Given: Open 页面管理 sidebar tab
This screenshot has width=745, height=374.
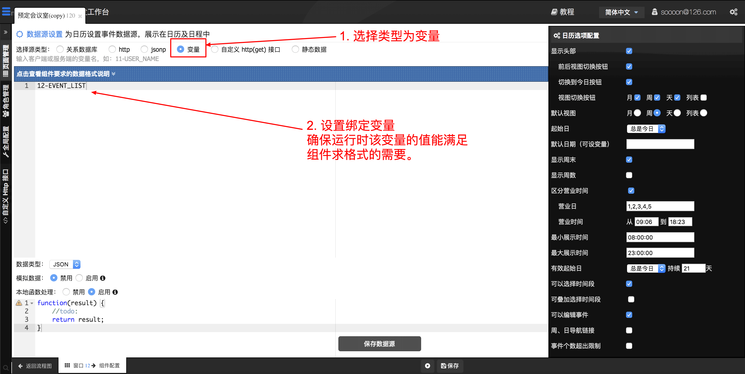Looking at the screenshot, I should [5, 61].
